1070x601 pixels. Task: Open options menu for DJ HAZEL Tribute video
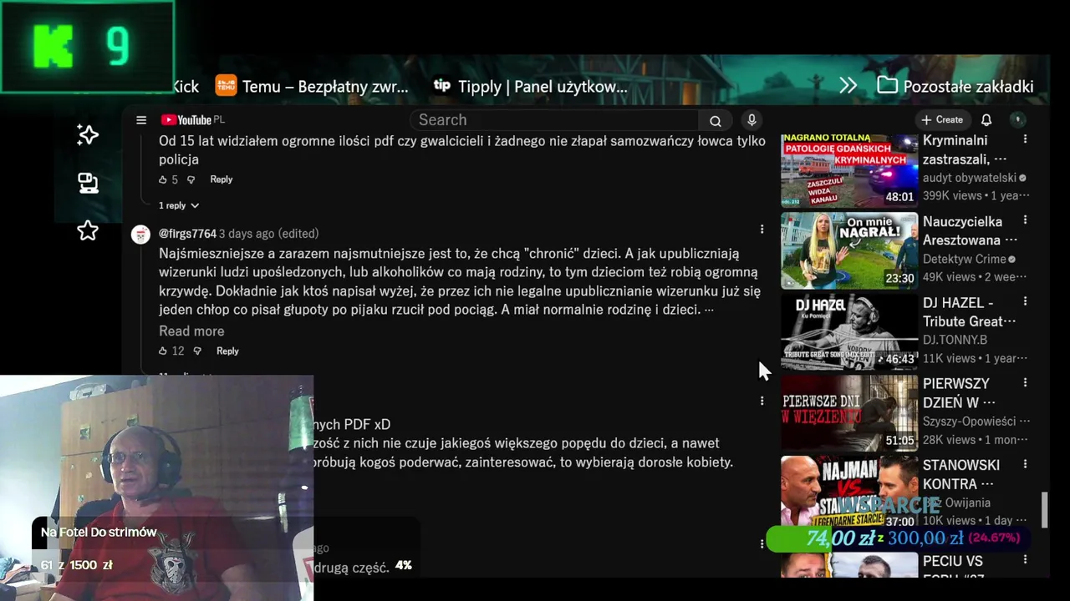[x=1025, y=301]
